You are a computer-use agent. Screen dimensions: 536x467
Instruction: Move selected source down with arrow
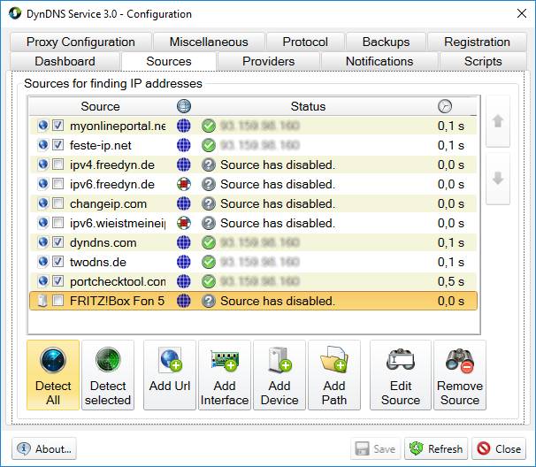(498, 179)
